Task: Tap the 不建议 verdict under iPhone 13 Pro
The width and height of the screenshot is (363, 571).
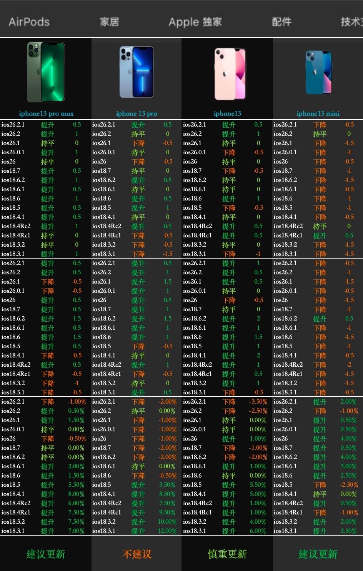Action: 137,554
